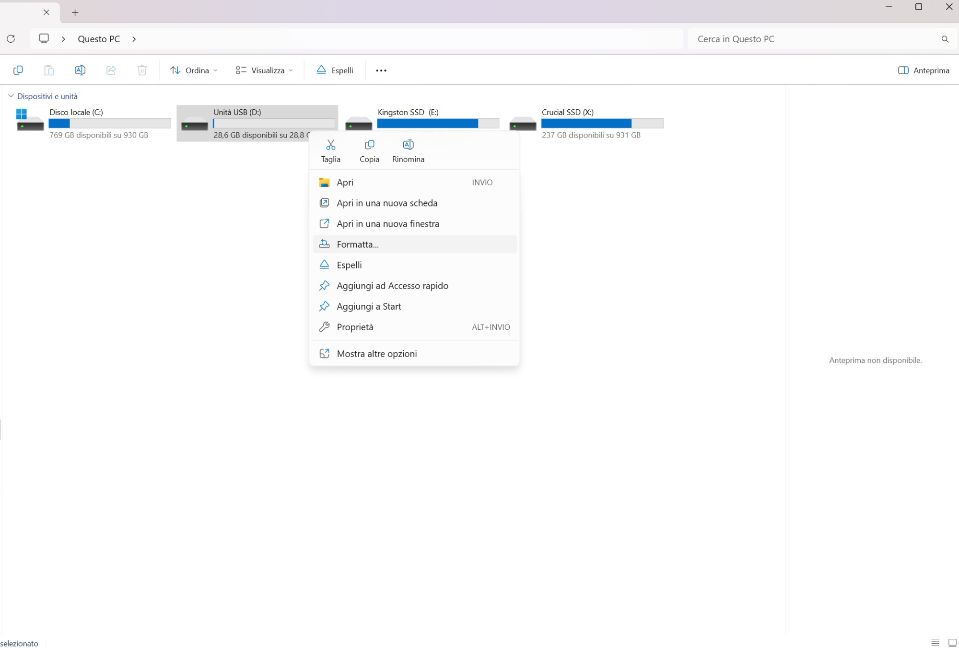Viewport: 959px width, 648px height.
Task: Select Formatta... in the context menu
Action: tap(358, 244)
